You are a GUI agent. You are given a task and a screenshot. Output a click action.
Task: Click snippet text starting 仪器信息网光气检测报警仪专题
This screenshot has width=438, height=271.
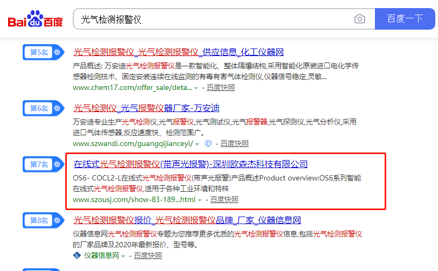pos(217,239)
